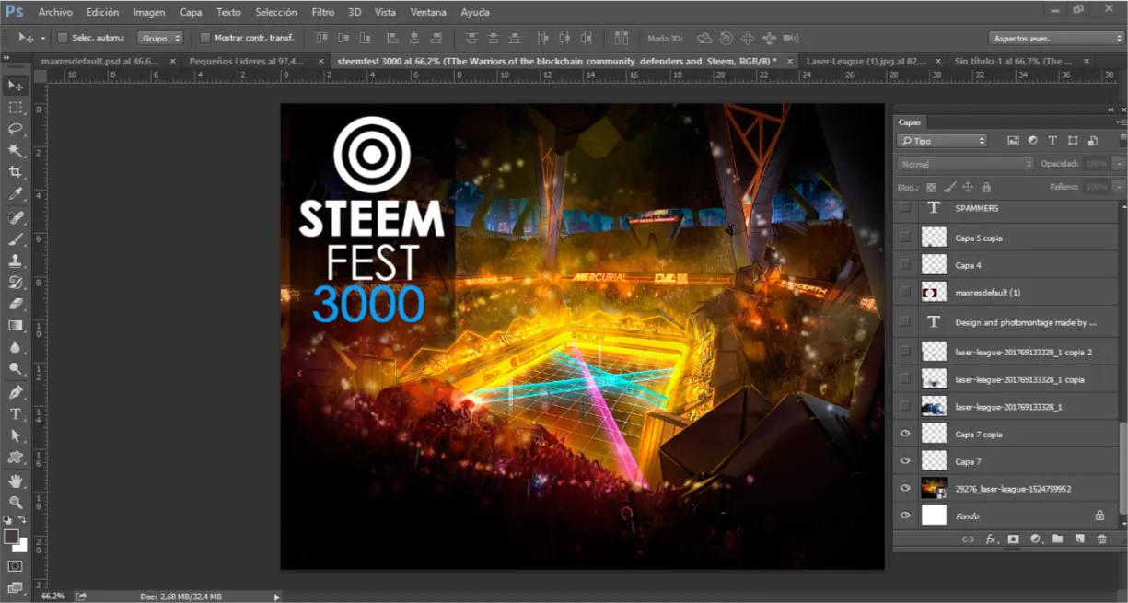Select the Zoom tool
This screenshot has width=1128, height=603.
pyautogui.click(x=16, y=503)
